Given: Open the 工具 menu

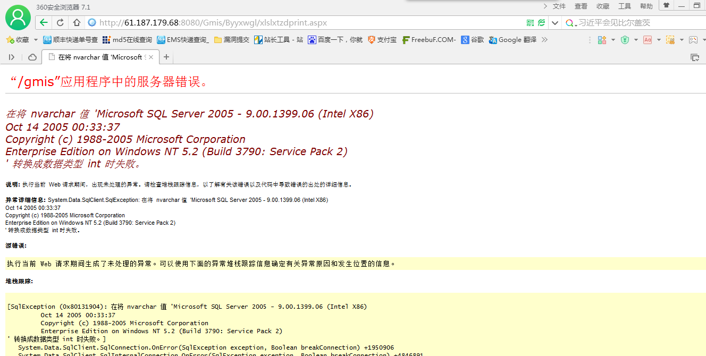Looking at the screenshot, I should (x=625, y=6).
